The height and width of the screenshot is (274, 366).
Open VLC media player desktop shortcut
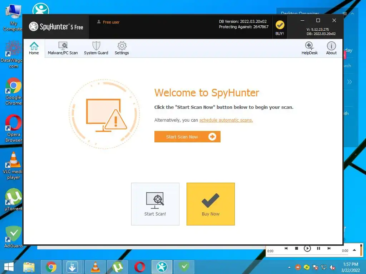13,166
